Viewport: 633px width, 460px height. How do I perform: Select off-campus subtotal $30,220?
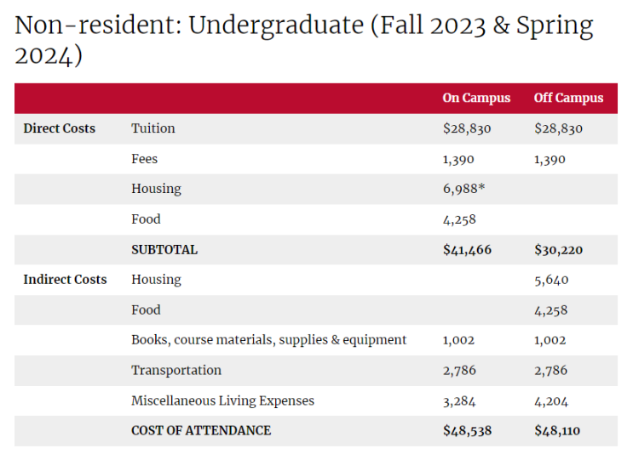point(558,250)
